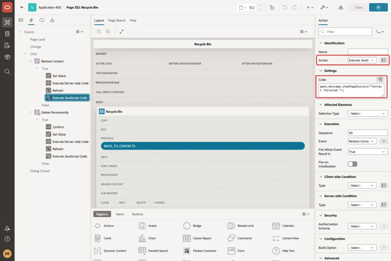
Task: Select the Dialog Closed event
Action: (40, 171)
